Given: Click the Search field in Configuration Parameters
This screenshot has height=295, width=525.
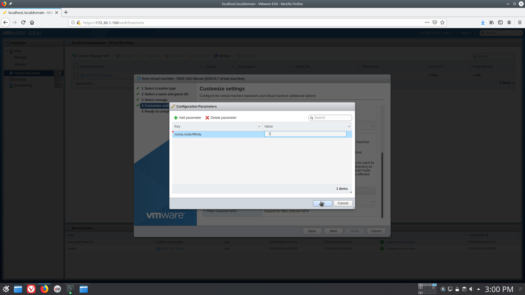Looking at the screenshot, I should 330,118.
